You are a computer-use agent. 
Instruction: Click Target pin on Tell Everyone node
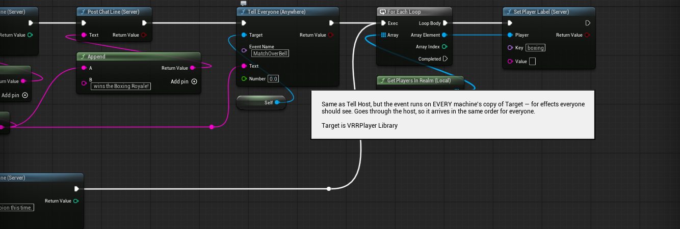coord(244,35)
